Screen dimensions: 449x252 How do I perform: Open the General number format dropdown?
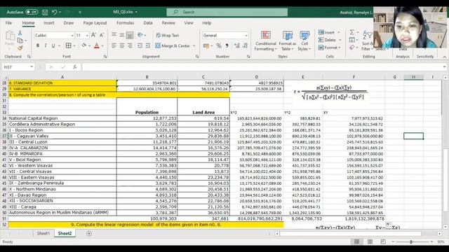coord(246,36)
